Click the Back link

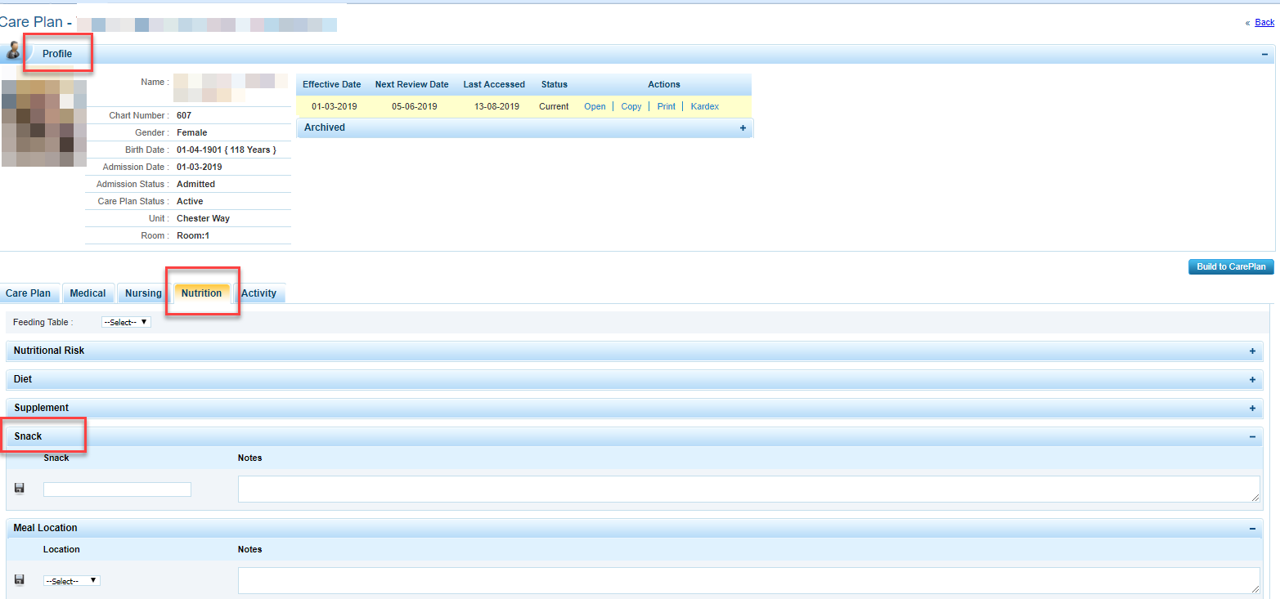(x=1264, y=23)
